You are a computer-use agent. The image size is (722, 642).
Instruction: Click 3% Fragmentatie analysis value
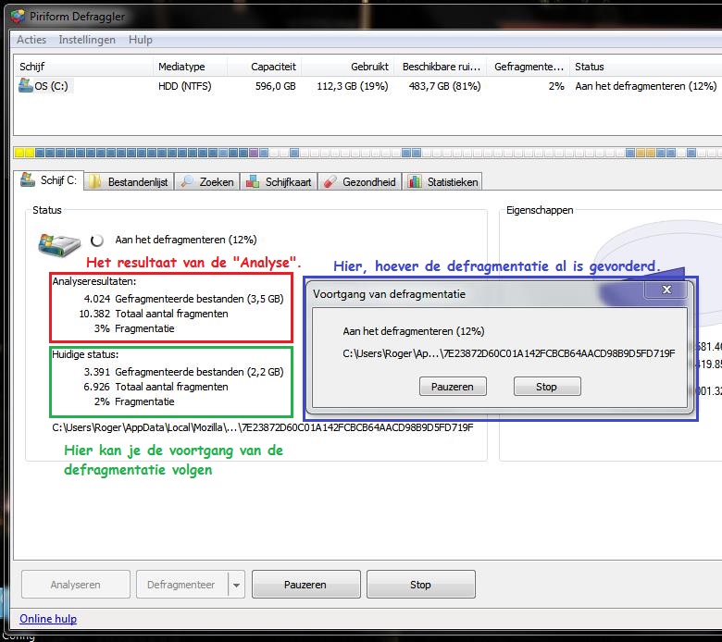coord(134,328)
